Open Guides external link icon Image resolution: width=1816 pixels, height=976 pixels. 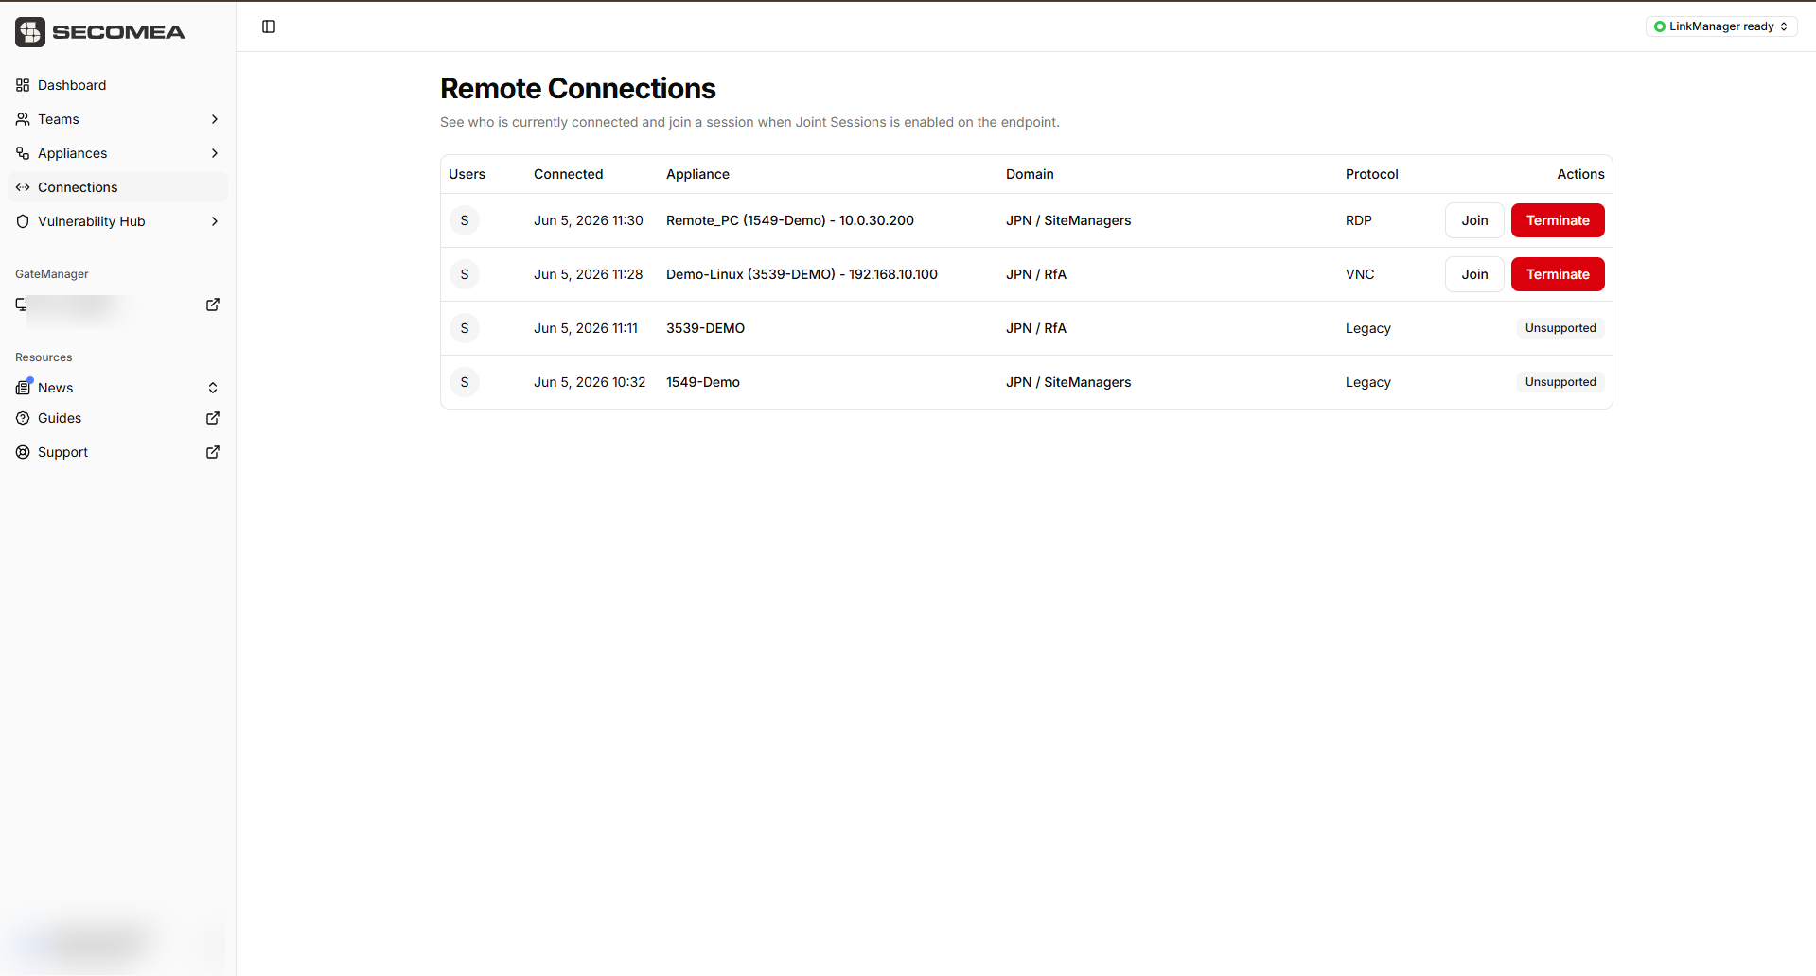[213, 418]
